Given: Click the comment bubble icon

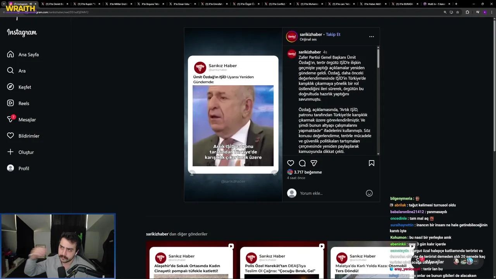Looking at the screenshot, I should (302, 163).
